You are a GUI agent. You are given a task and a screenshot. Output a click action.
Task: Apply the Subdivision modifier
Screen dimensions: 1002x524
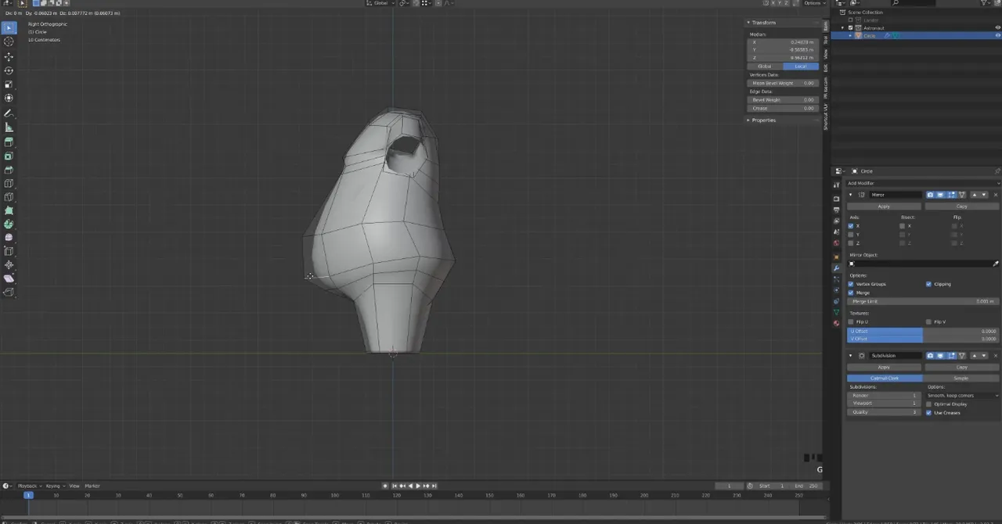tap(884, 368)
